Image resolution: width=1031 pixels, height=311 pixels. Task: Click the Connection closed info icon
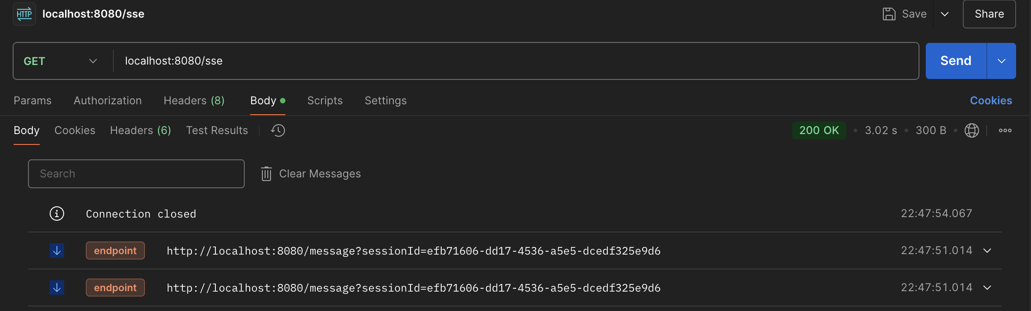(x=57, y=214)
